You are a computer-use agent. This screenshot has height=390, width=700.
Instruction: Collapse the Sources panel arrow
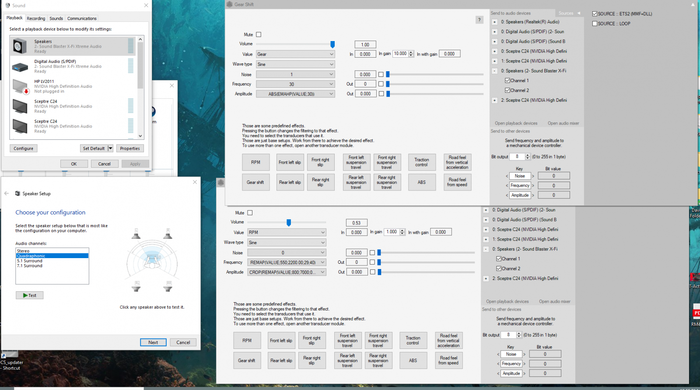pyautogui.click(x=579, y=13)
